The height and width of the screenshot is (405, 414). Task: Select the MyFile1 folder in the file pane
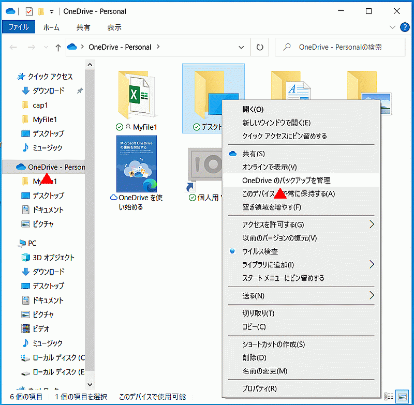coord(137,99)
